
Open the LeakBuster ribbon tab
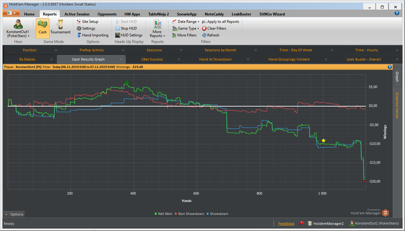(x=241, y=14)
